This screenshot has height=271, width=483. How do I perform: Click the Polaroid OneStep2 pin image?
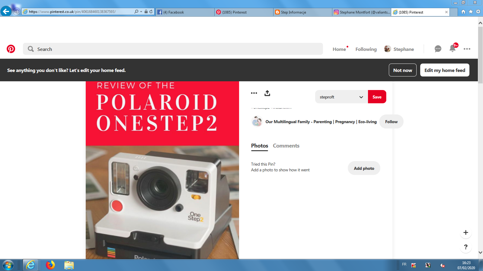(162, 170)
